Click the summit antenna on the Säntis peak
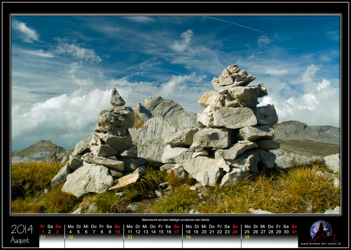The width and height of the screenshot is (351, 250). [x=154, y=89]
